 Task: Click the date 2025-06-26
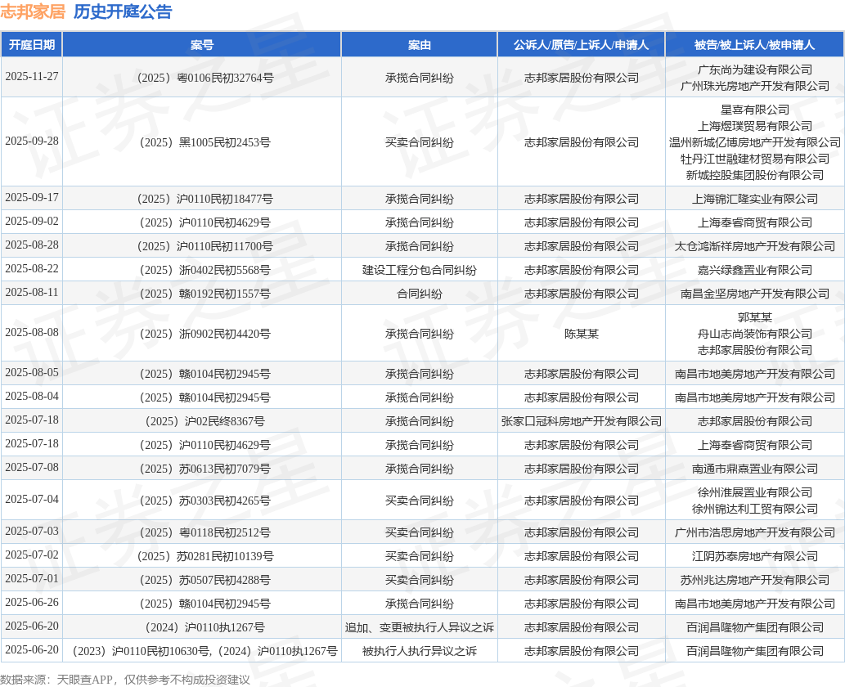tap(32, 603)
